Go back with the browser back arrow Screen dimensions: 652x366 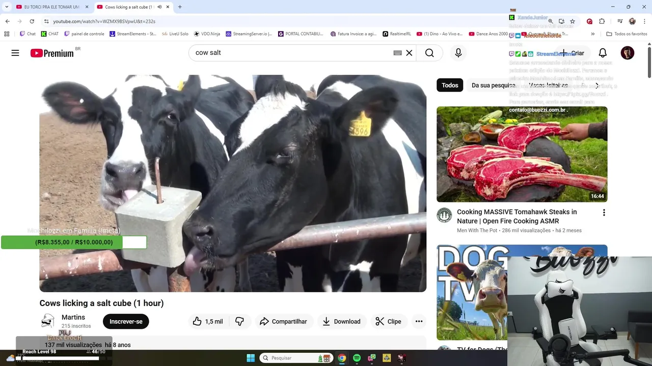coord(7,21)
